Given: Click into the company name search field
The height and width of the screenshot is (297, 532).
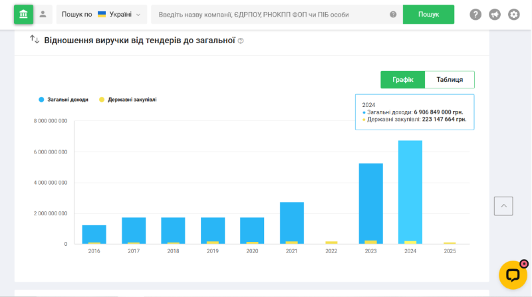Looking at the screenshot, I should click(273, 15).
